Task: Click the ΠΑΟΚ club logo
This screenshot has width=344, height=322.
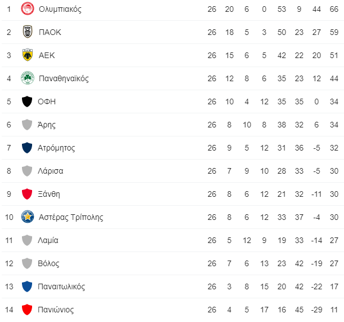Action: coord(27,32)
